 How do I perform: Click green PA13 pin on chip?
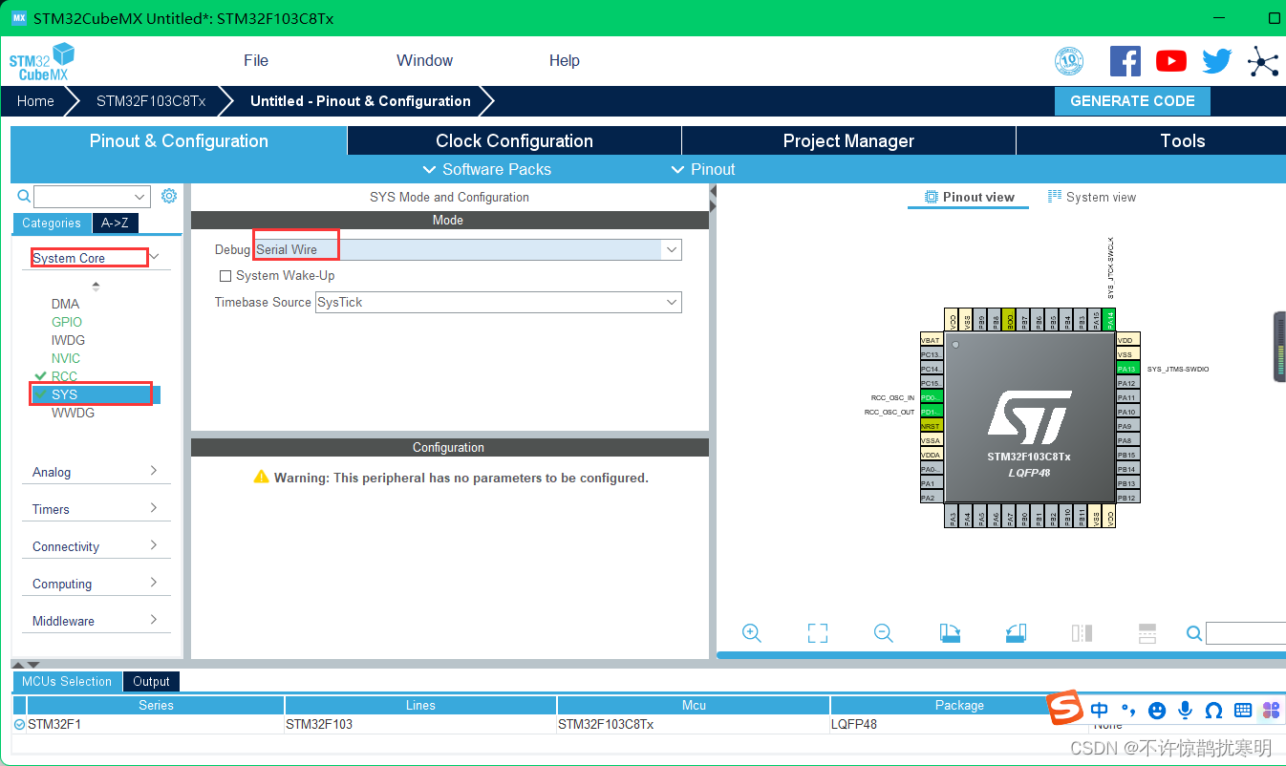point(1127,369)
